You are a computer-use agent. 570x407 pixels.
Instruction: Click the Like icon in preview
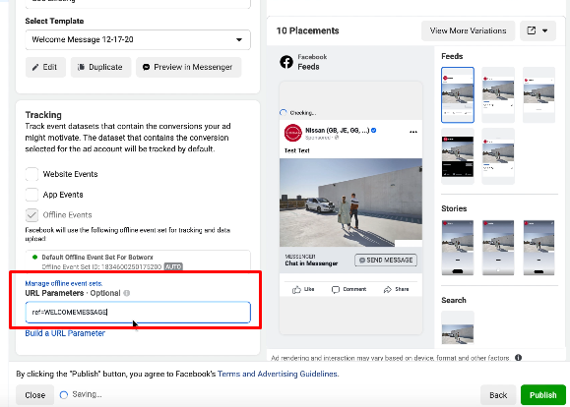296,289
